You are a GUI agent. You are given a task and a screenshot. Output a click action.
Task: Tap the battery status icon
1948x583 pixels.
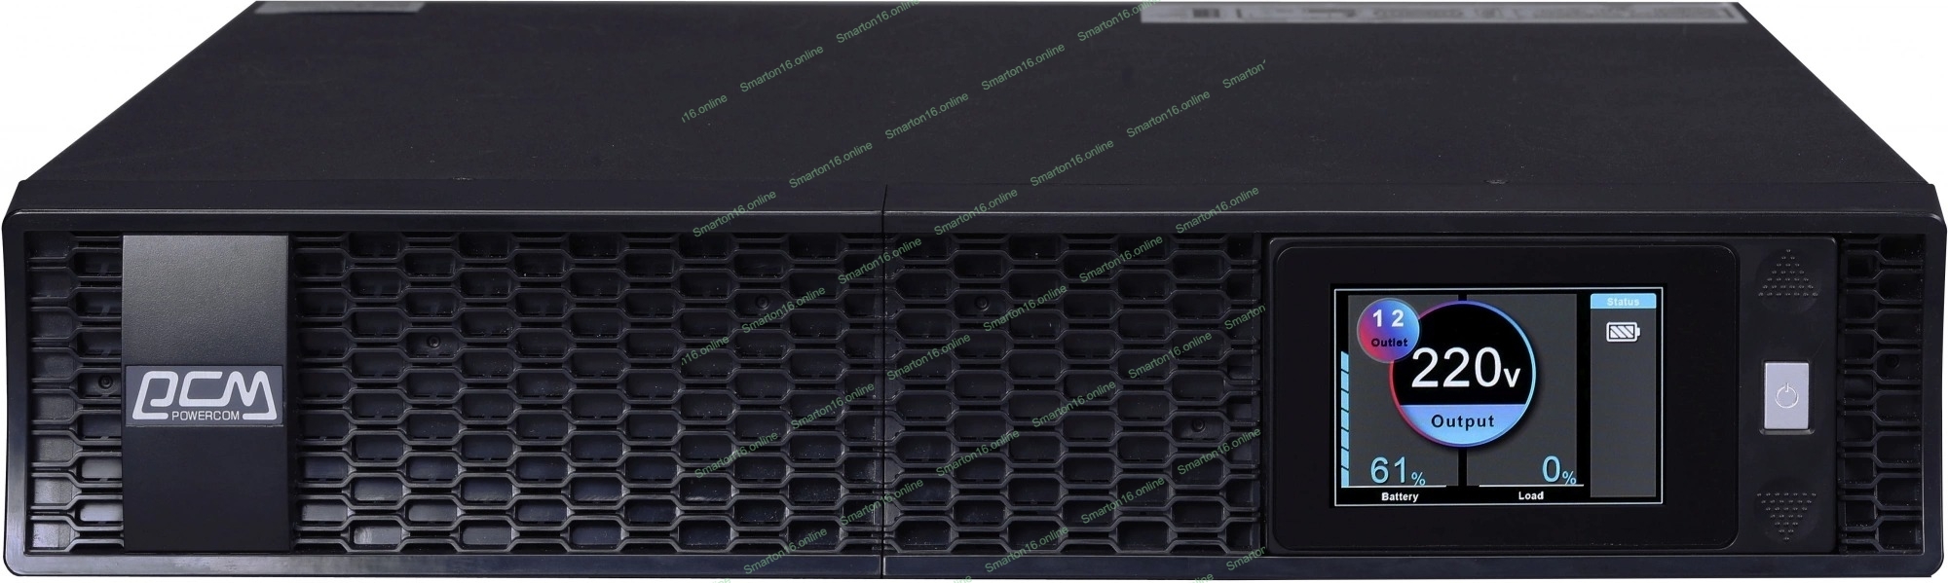[x=1622, y=333]
